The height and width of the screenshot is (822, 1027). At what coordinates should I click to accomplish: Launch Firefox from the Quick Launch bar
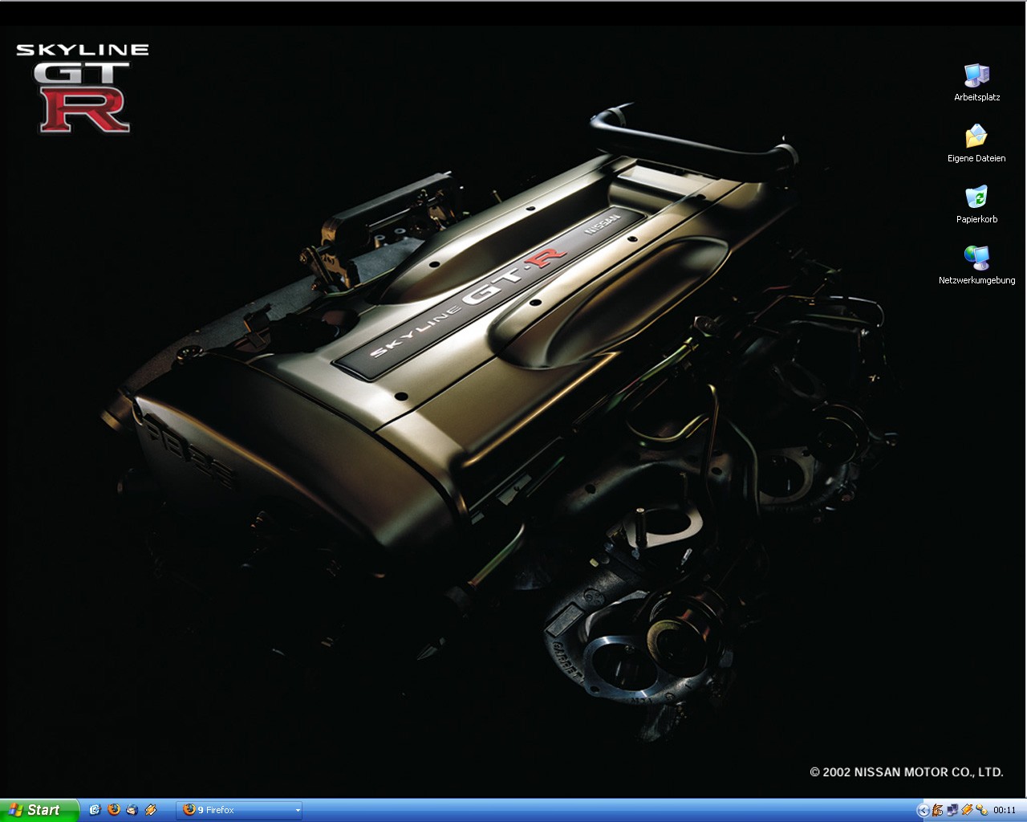pos(114,810)
